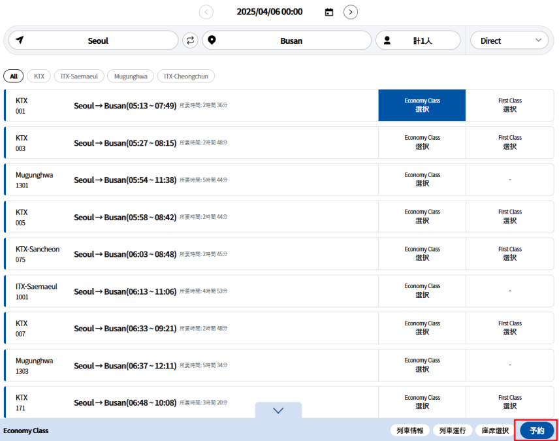Viewport: 559px width, 441px height.
Task: Go to next date with right arrow
Action: point(351,12)
